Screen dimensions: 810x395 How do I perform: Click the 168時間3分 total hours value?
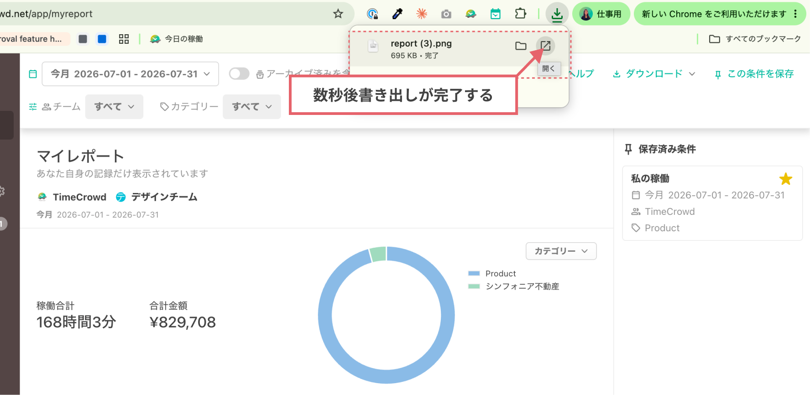[x=76, y=322]
